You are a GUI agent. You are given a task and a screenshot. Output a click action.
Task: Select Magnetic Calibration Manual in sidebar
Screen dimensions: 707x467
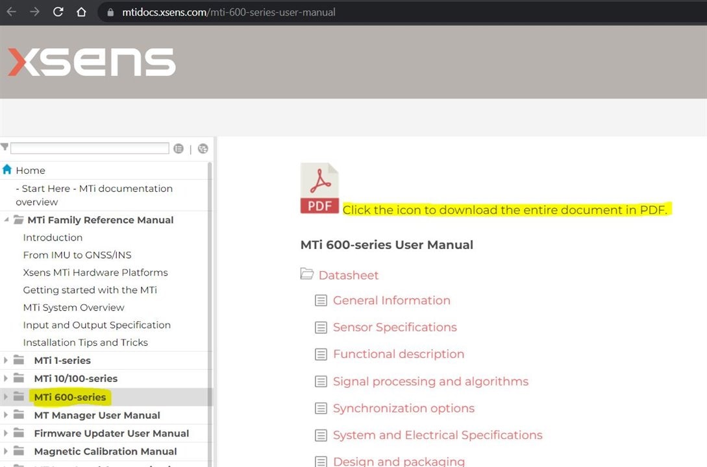coord(106,451)
